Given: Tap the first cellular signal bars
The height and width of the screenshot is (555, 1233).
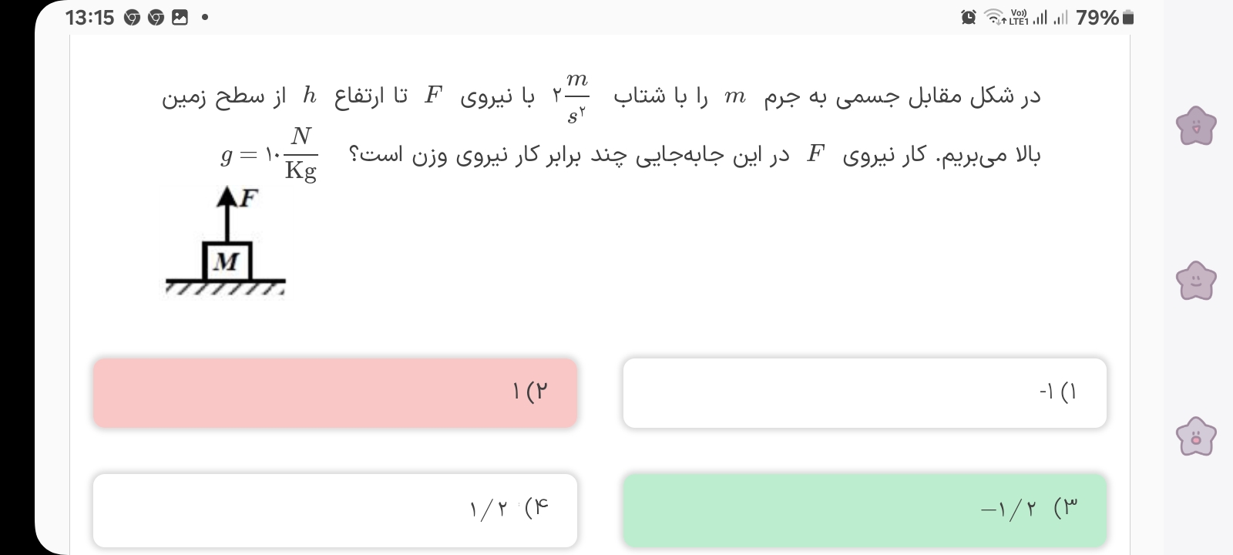Looking at the screenshot, I should coord(1040,17).
